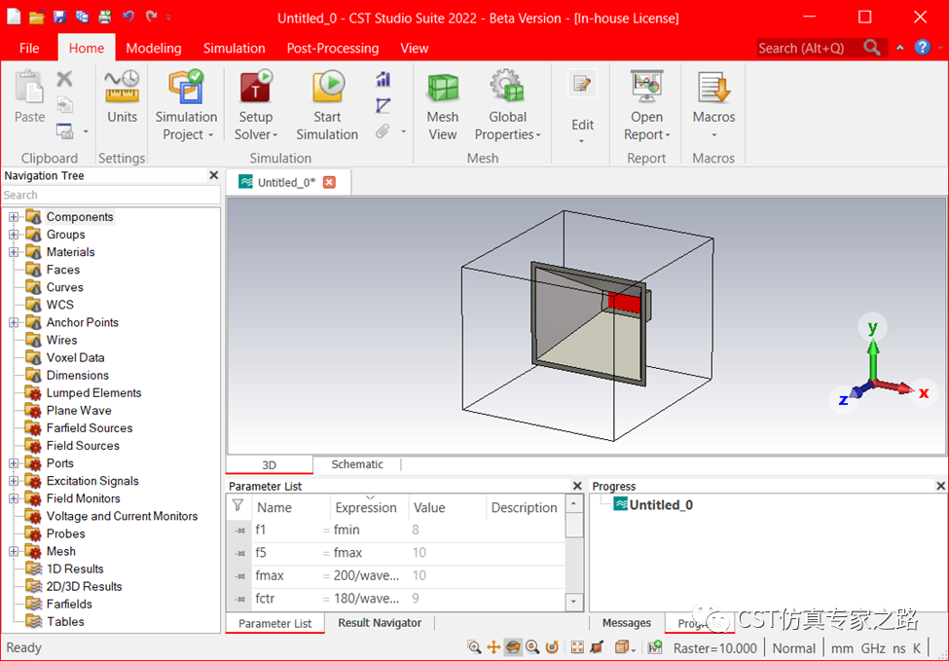Expand the Mesh tree node
Image resolution: width=949 pixels, height=661 pixels.
point(14,551)
